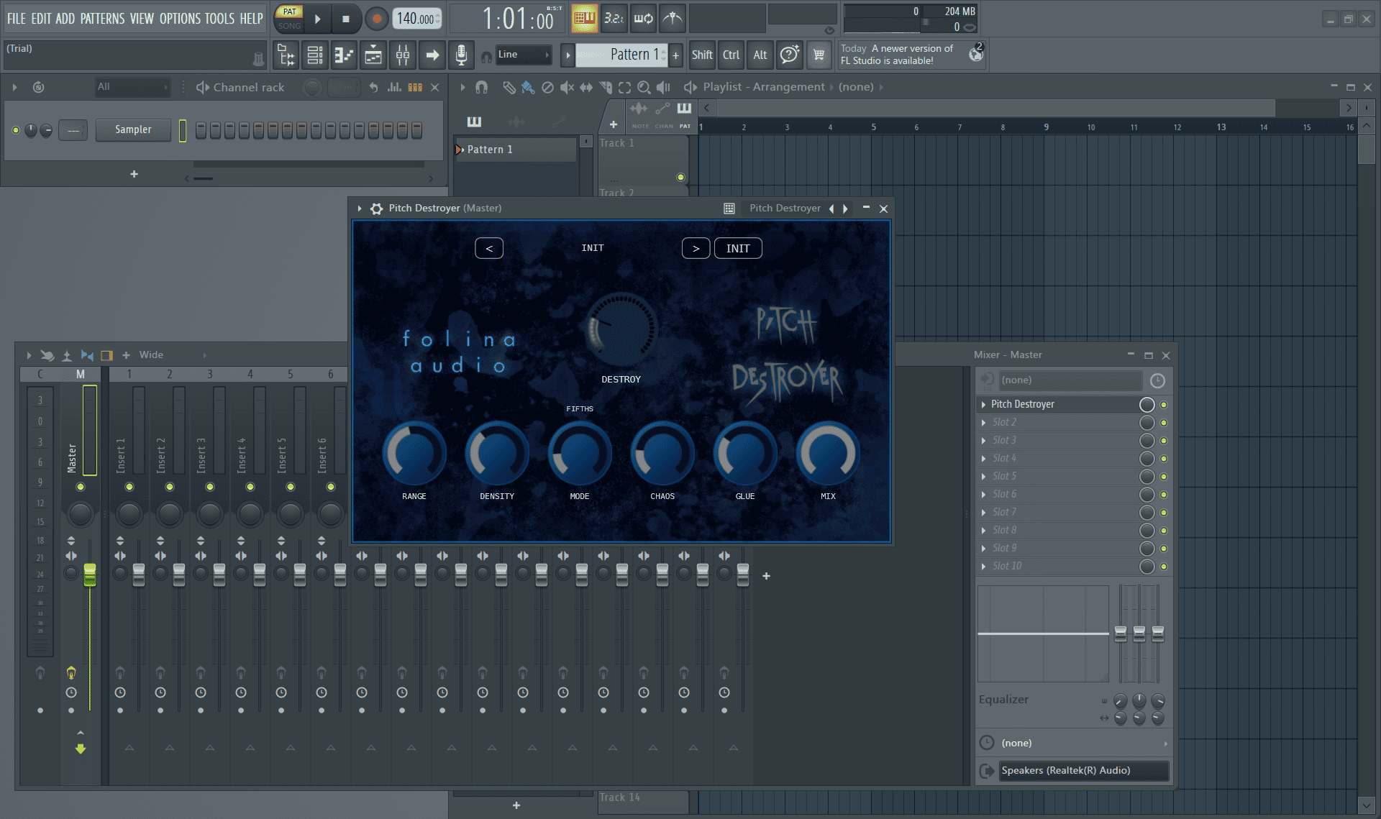Click the help question bubble icon

[x=790, y=55]
